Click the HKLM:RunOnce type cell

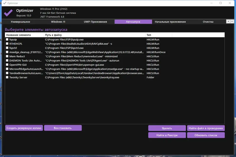[x=156, y=52]
